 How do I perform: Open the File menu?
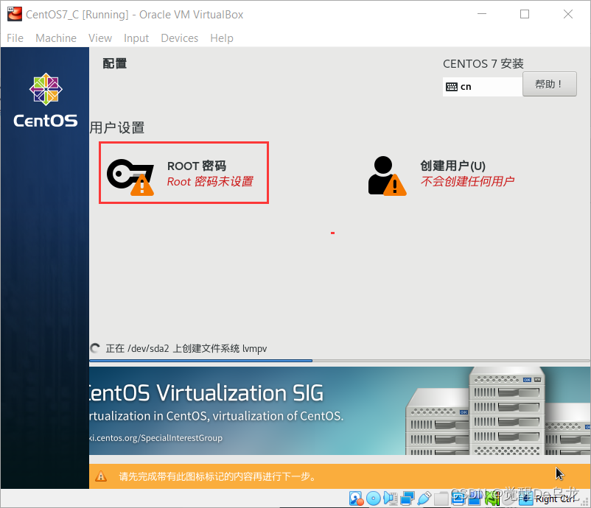point(15,38)
